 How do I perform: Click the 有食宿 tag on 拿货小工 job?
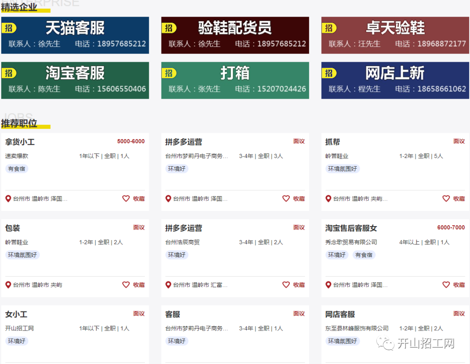(16, 169)
